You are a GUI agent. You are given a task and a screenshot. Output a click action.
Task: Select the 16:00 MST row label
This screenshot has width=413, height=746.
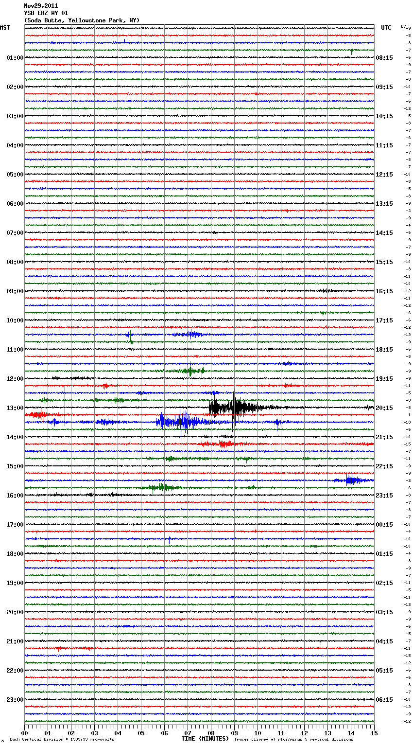coord(15,496)
